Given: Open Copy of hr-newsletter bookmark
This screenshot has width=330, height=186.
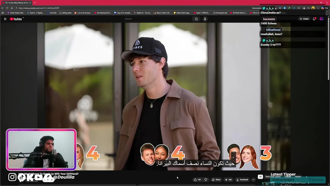Looking at the screenshot, I should 122,13.
